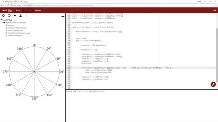
Task: Open Auto.java in project files
Action: 11,25
